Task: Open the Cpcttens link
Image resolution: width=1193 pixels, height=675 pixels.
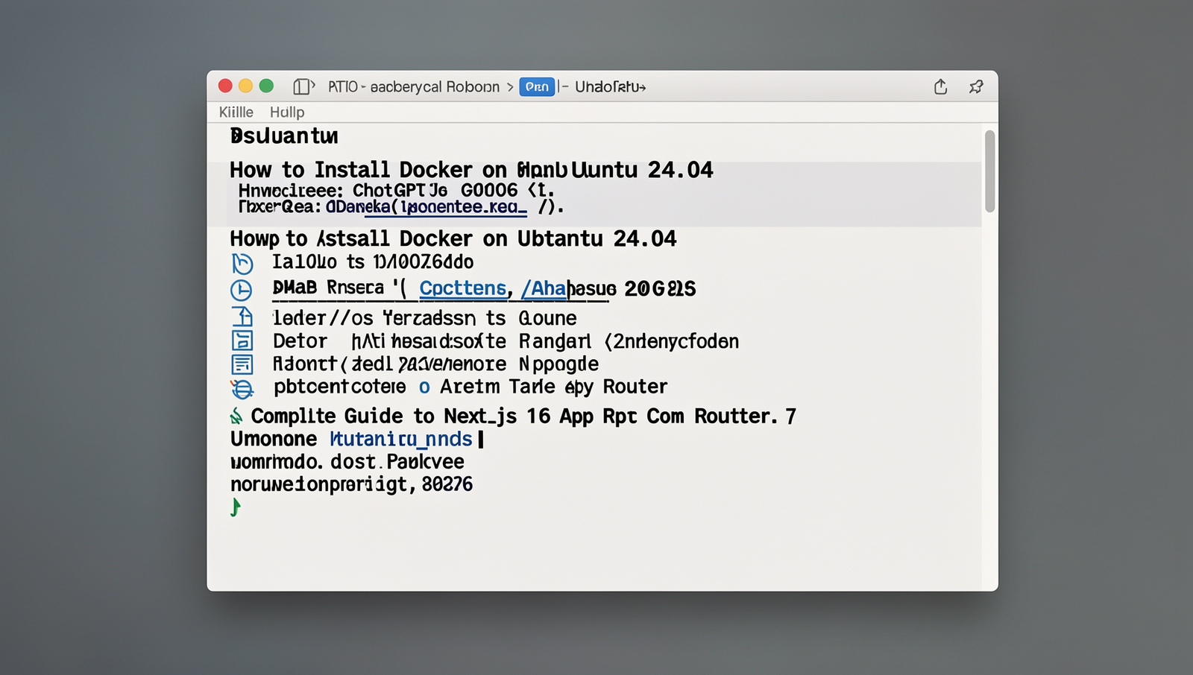Action: [x=463, y=288]
